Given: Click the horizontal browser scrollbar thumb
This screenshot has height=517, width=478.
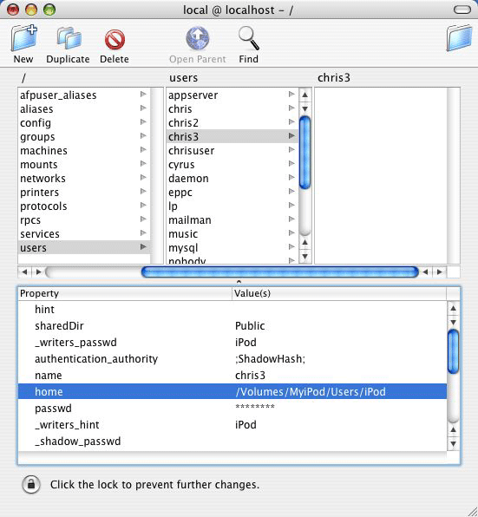Looking at the screenshot, I should pos(280,272).
